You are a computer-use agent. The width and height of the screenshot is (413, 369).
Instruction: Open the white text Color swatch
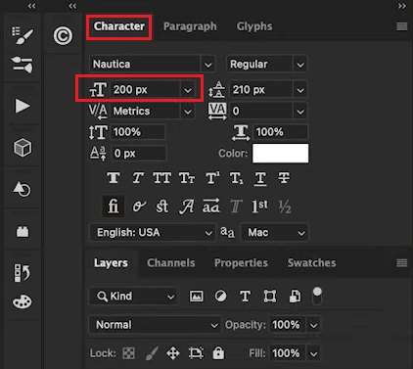(280, 154)
